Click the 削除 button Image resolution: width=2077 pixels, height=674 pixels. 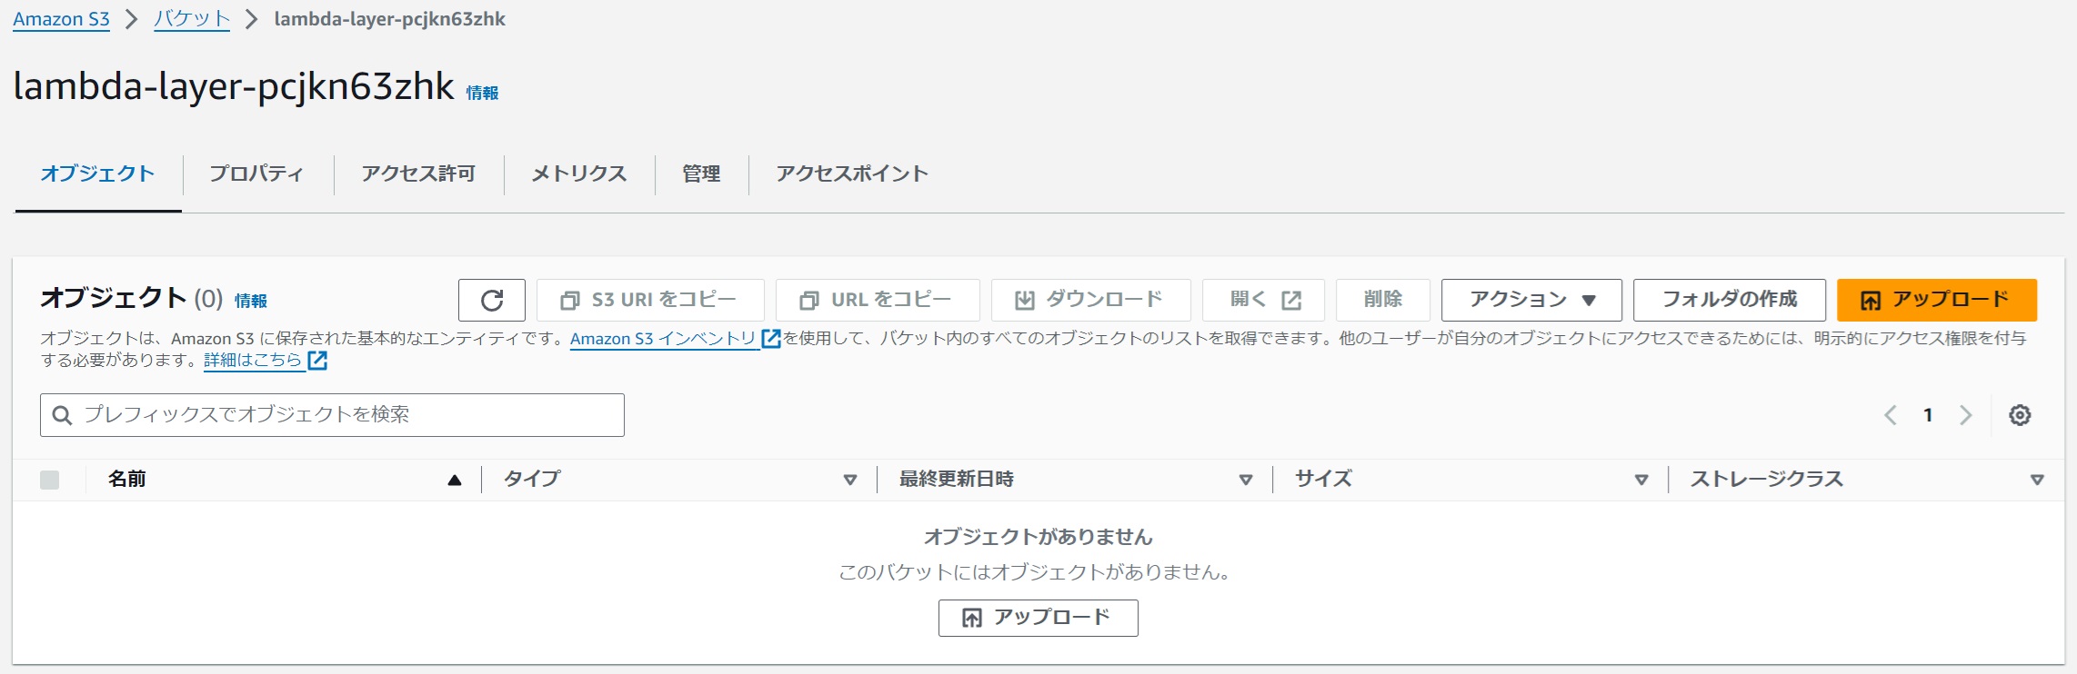coord(1383,300)
